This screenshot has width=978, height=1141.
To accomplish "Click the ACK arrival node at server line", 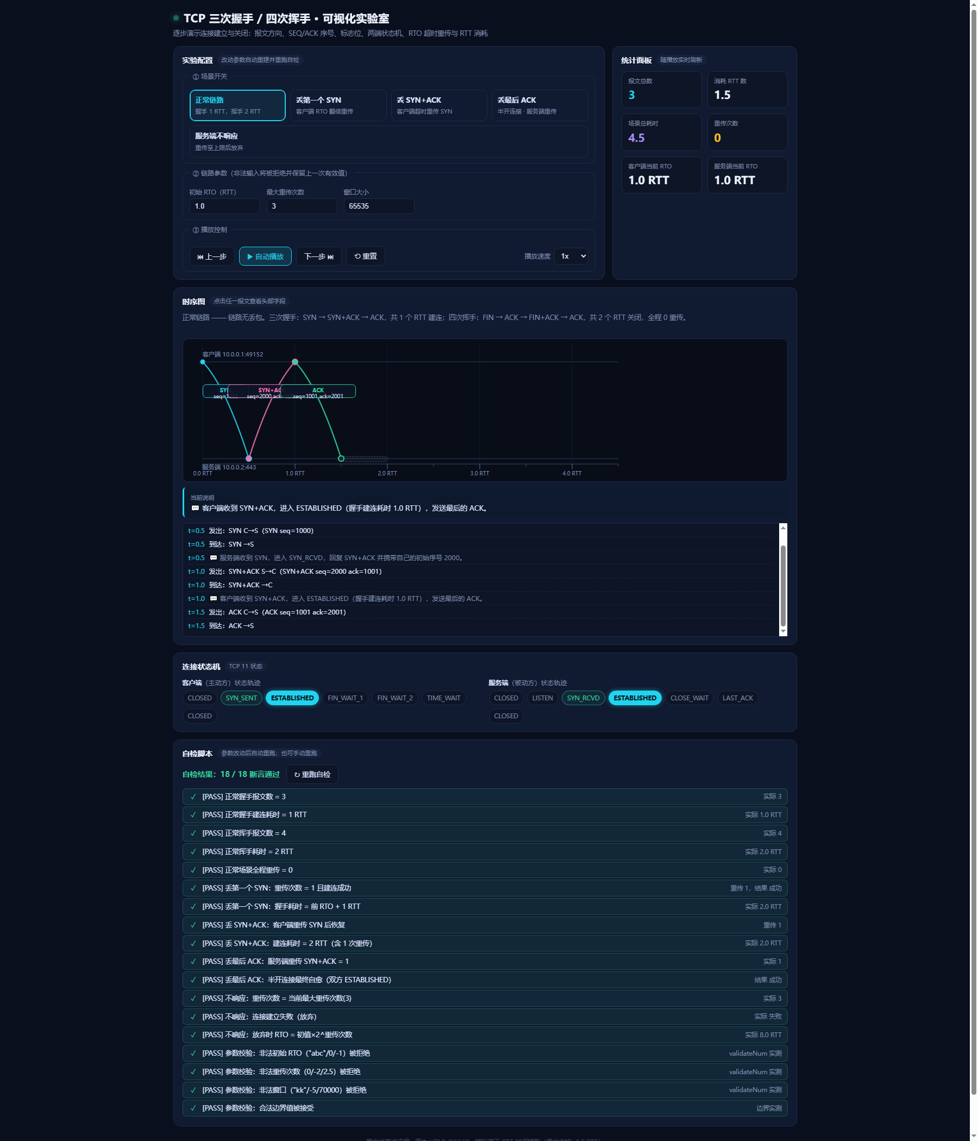I will pos(341,459).
